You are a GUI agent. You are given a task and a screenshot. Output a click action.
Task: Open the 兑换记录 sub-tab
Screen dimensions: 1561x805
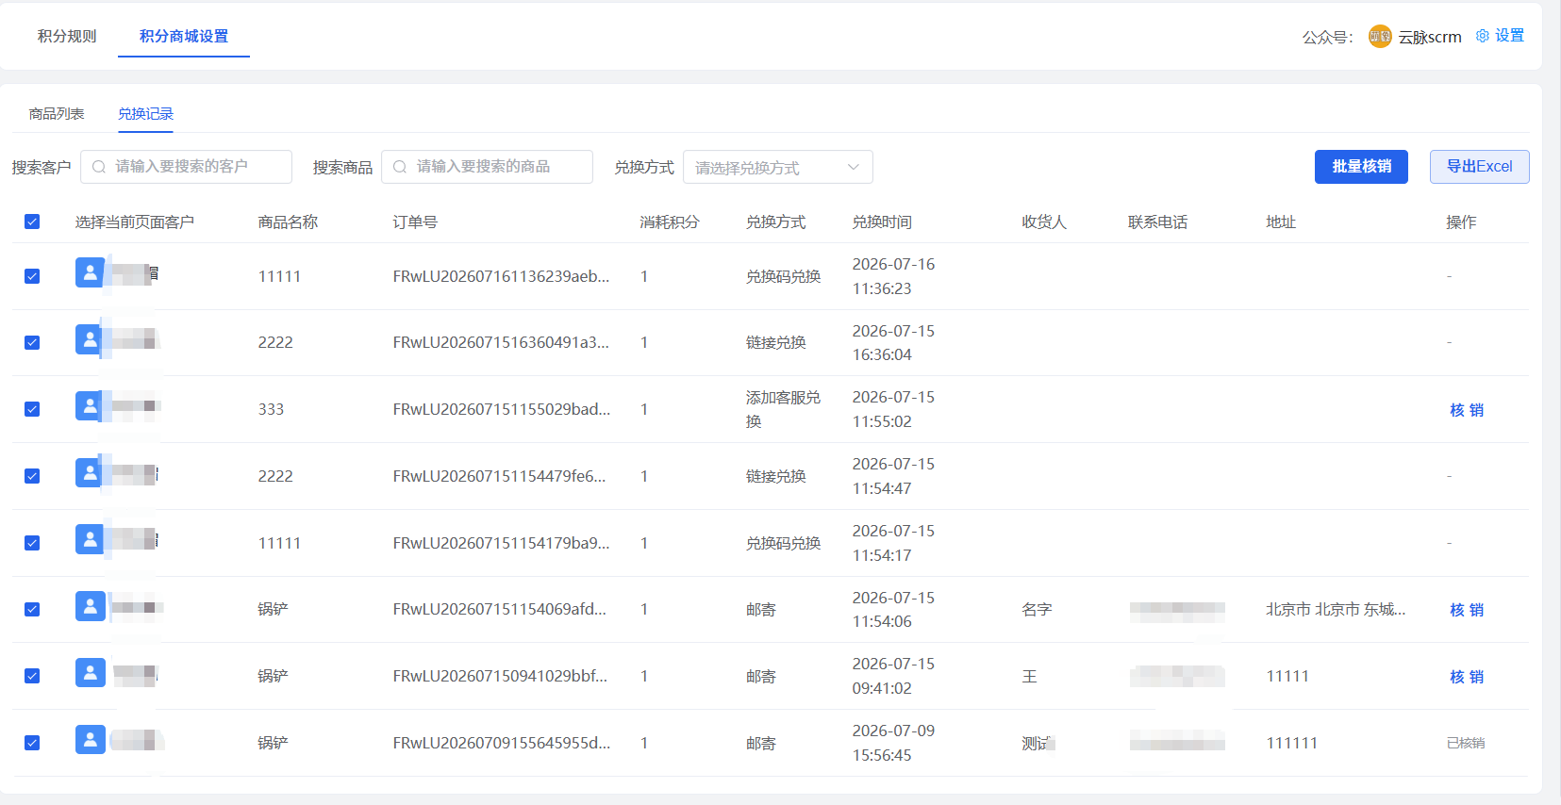tap(145, 114)
